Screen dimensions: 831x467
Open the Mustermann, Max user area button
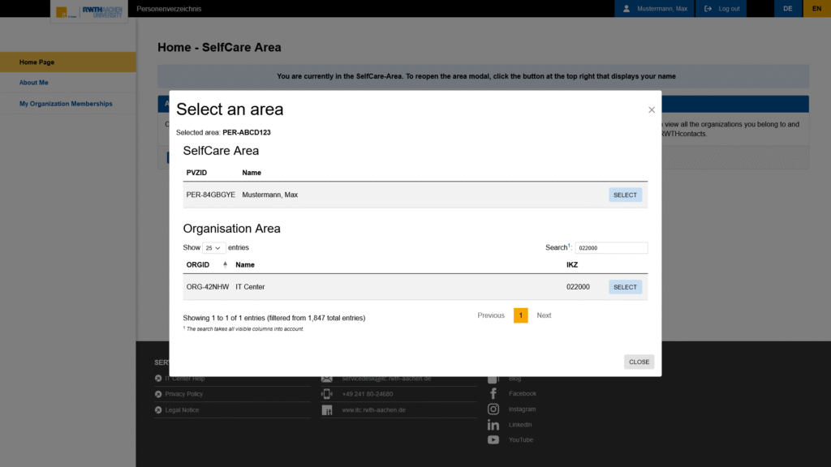(x=651, y=9)
